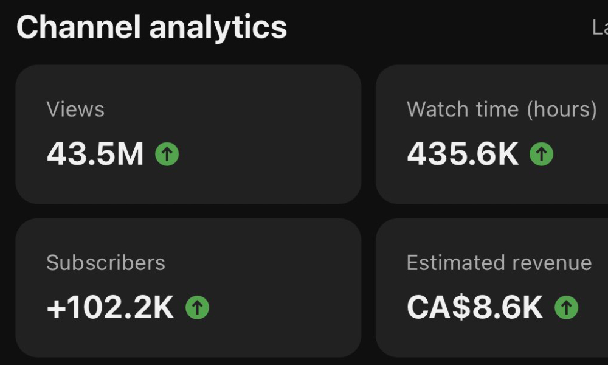The height and width of the screenshot is (365, 608).
Task: Tap the green up arrow beside Subscribers count
Action: (x=197, y=308)
